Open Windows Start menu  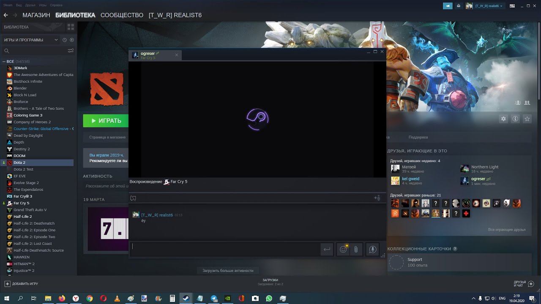6,298
